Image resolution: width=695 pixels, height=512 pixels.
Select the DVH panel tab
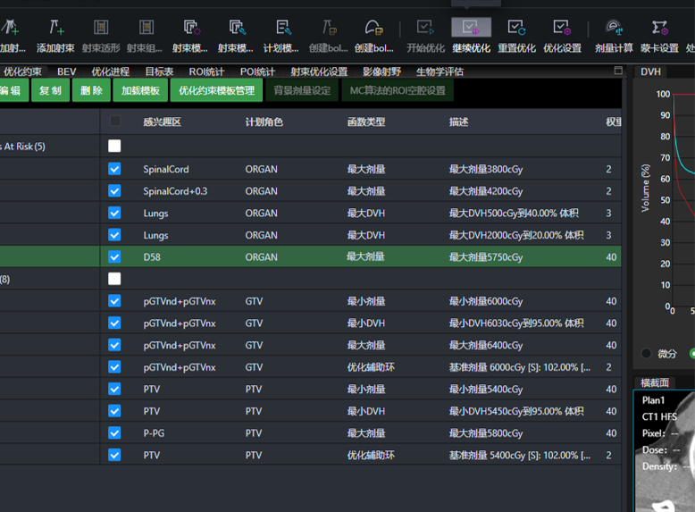650,71
